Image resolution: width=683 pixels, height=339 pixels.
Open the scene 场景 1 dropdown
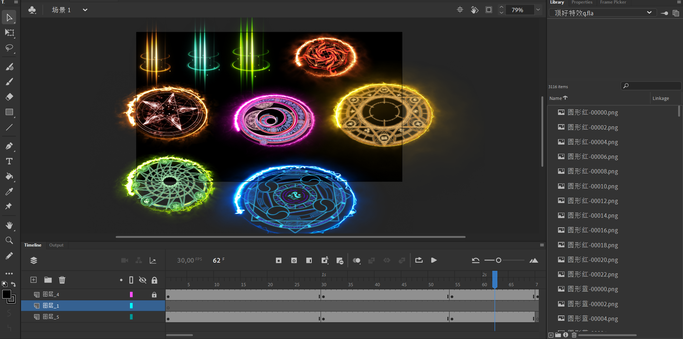pos(85,10)
